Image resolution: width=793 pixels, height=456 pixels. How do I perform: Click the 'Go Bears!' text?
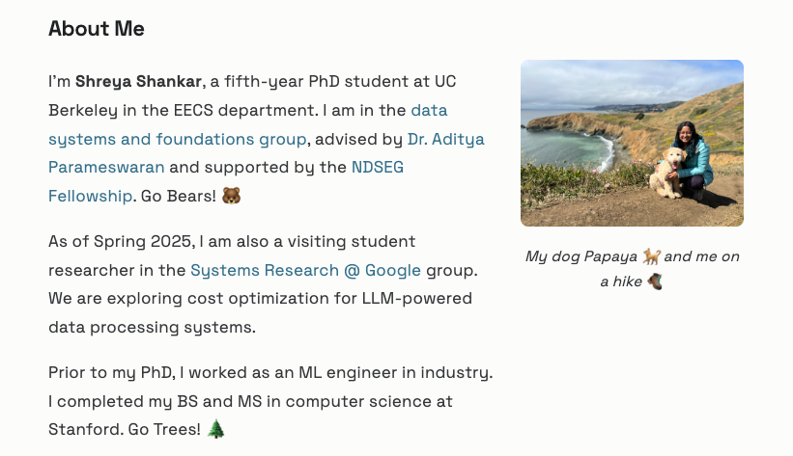point(179,196)
